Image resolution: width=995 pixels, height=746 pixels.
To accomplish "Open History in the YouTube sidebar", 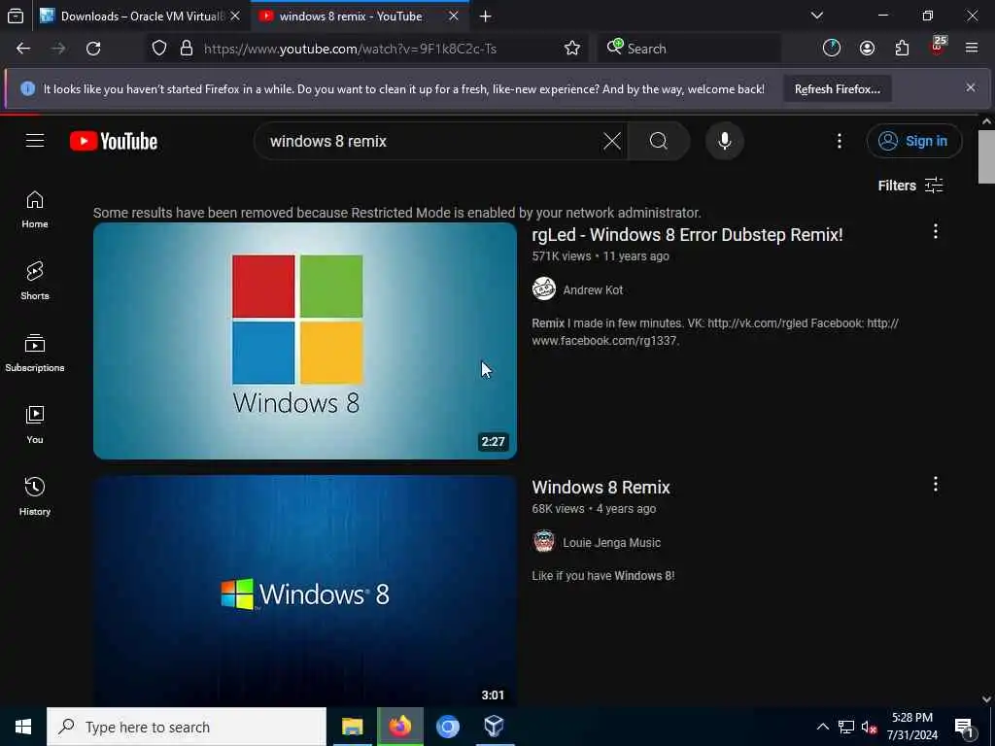I will (x=35, y=496).
